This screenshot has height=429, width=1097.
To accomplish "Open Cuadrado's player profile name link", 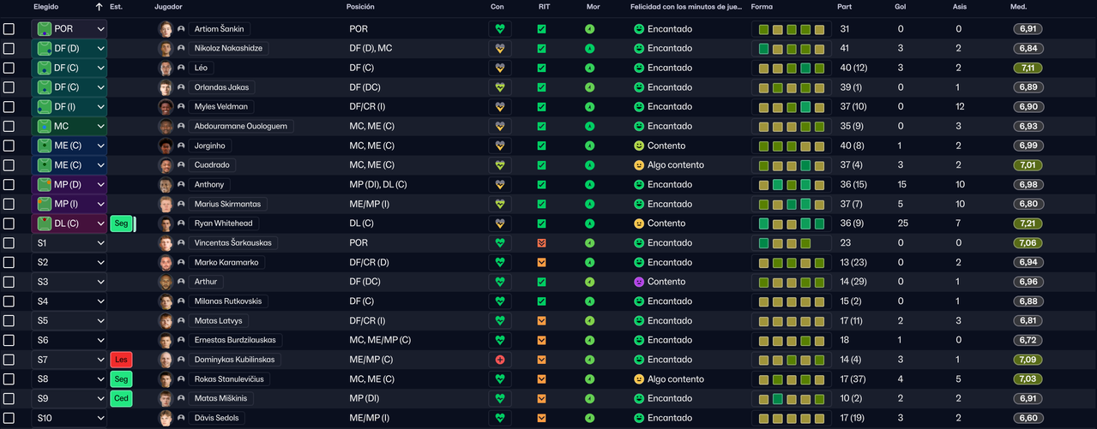I will tap(211, 165).
